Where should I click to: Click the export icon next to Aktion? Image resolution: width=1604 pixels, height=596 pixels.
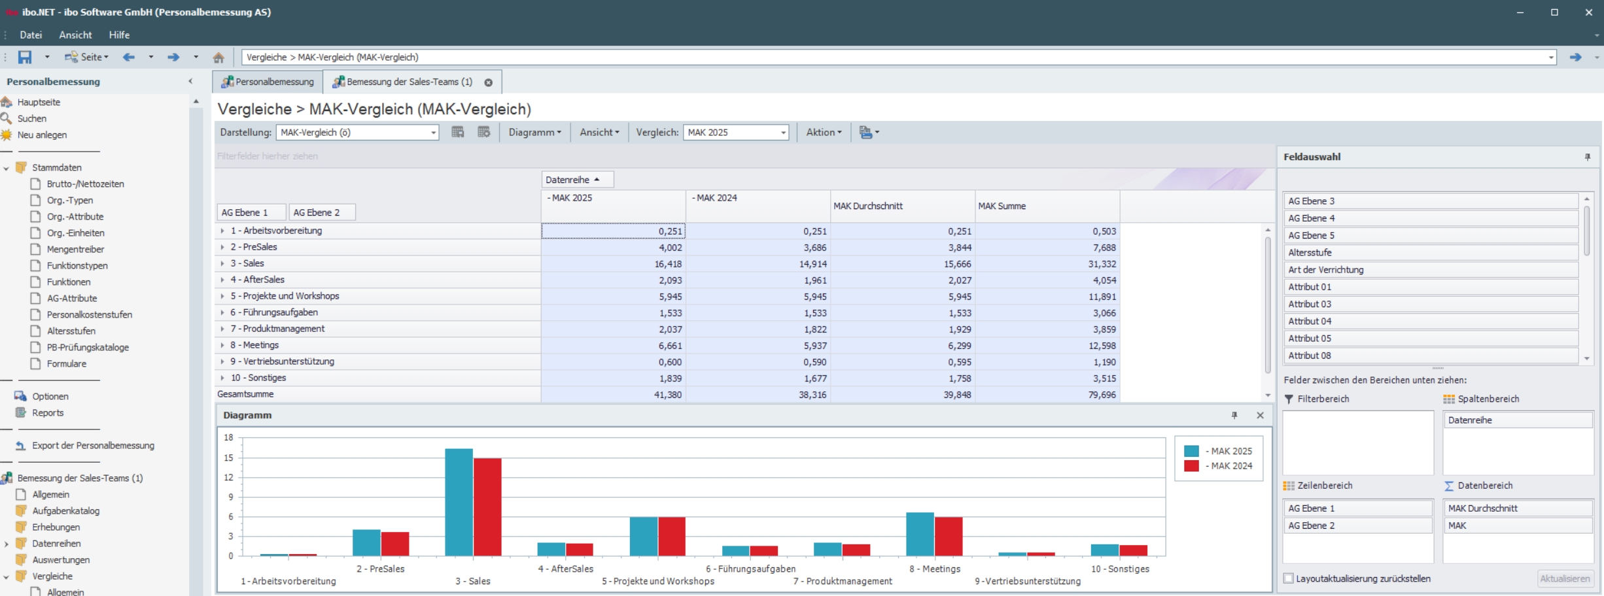pyautogui.click(x=865, y=132)
